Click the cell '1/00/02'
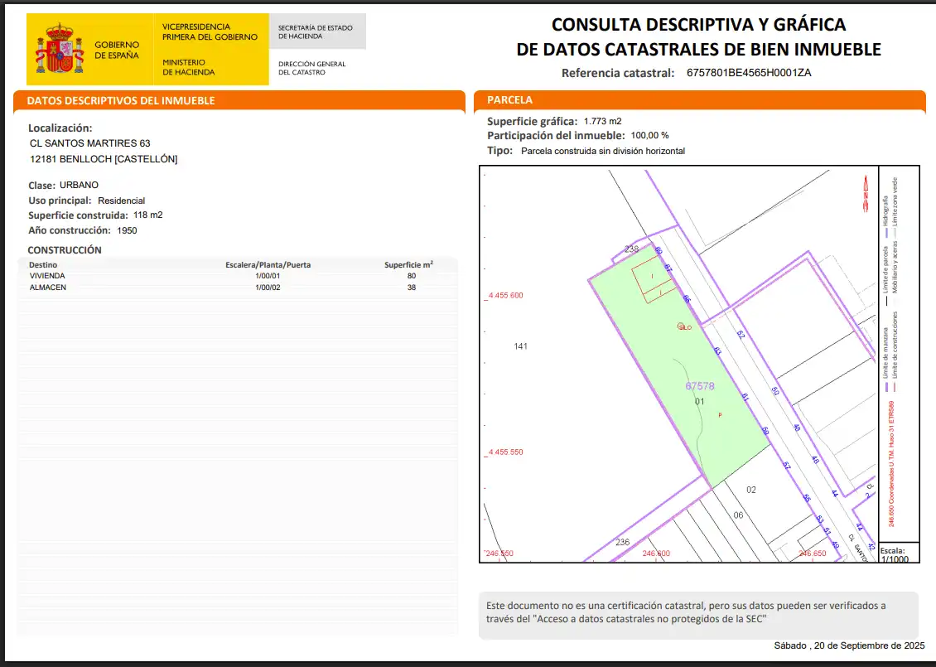This screenshot has height=667, width=936. (268, 288)
